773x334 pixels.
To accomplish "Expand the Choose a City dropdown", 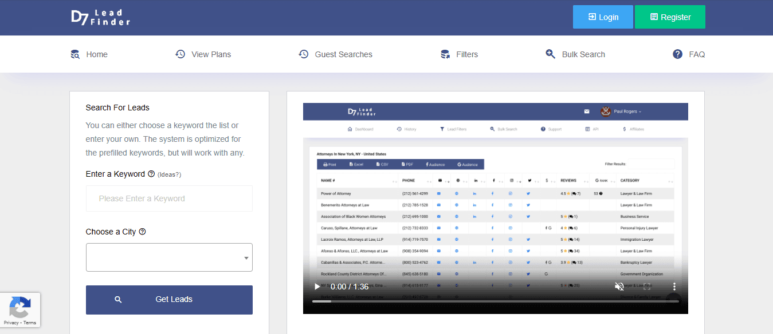I will [169, 257].
